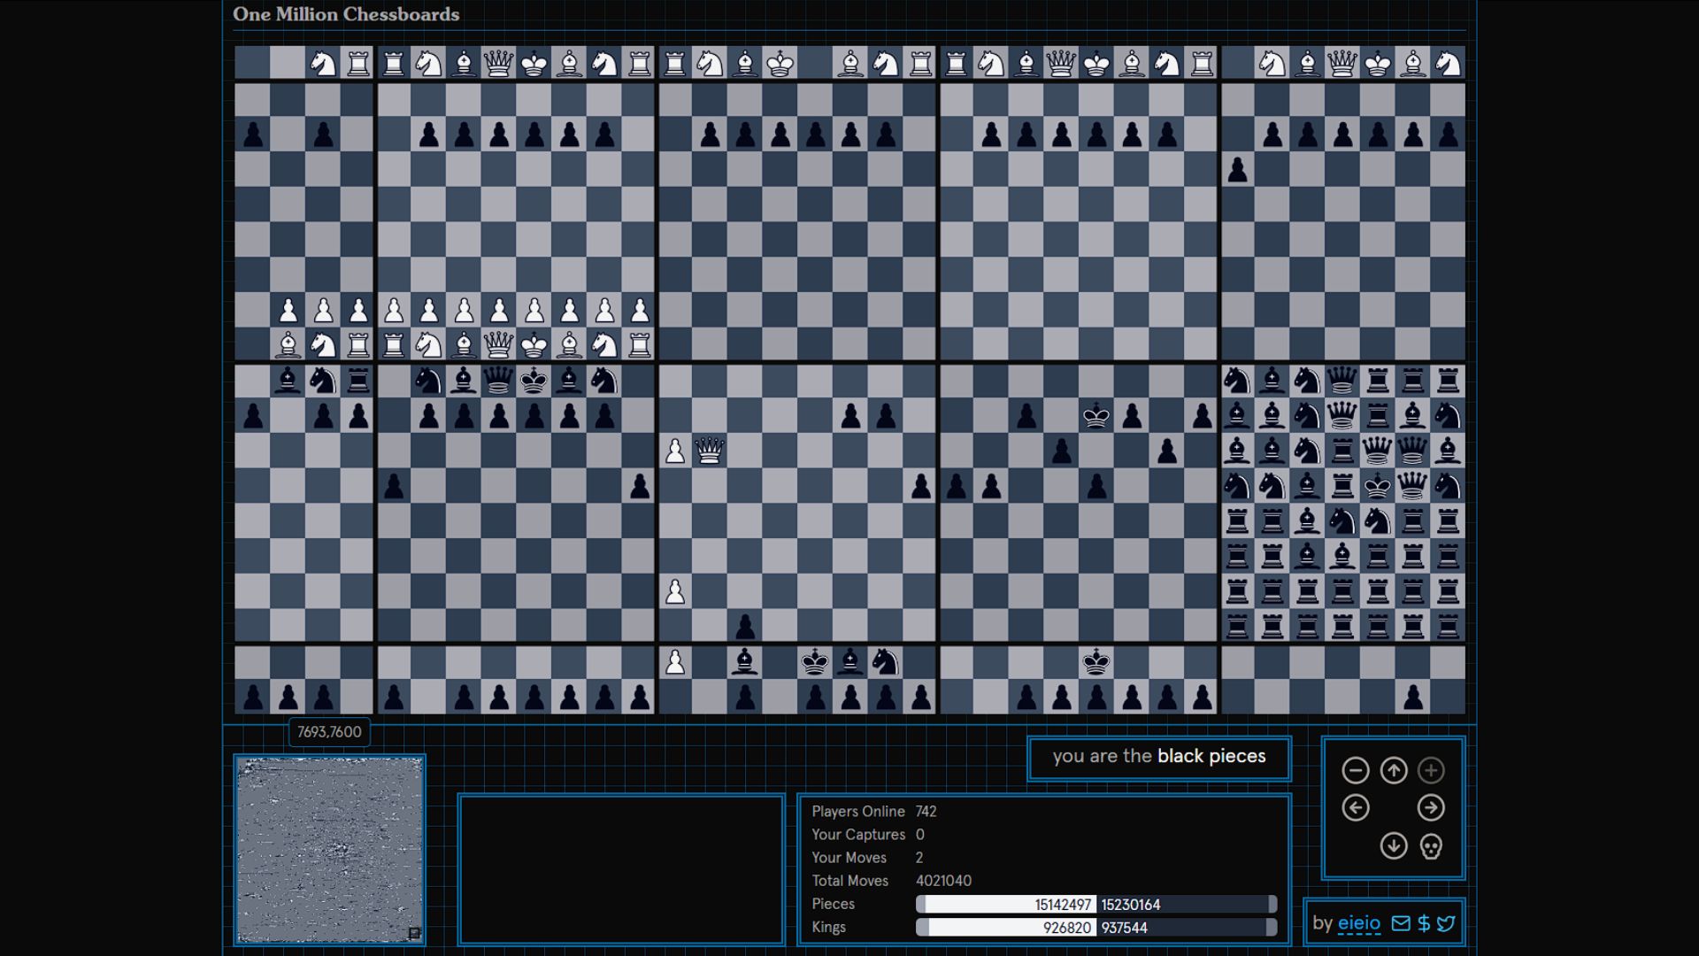The width and height of the screenshot is (1699, 956).
Task: Click the zoom out minus button
Action: [1355, 770]
